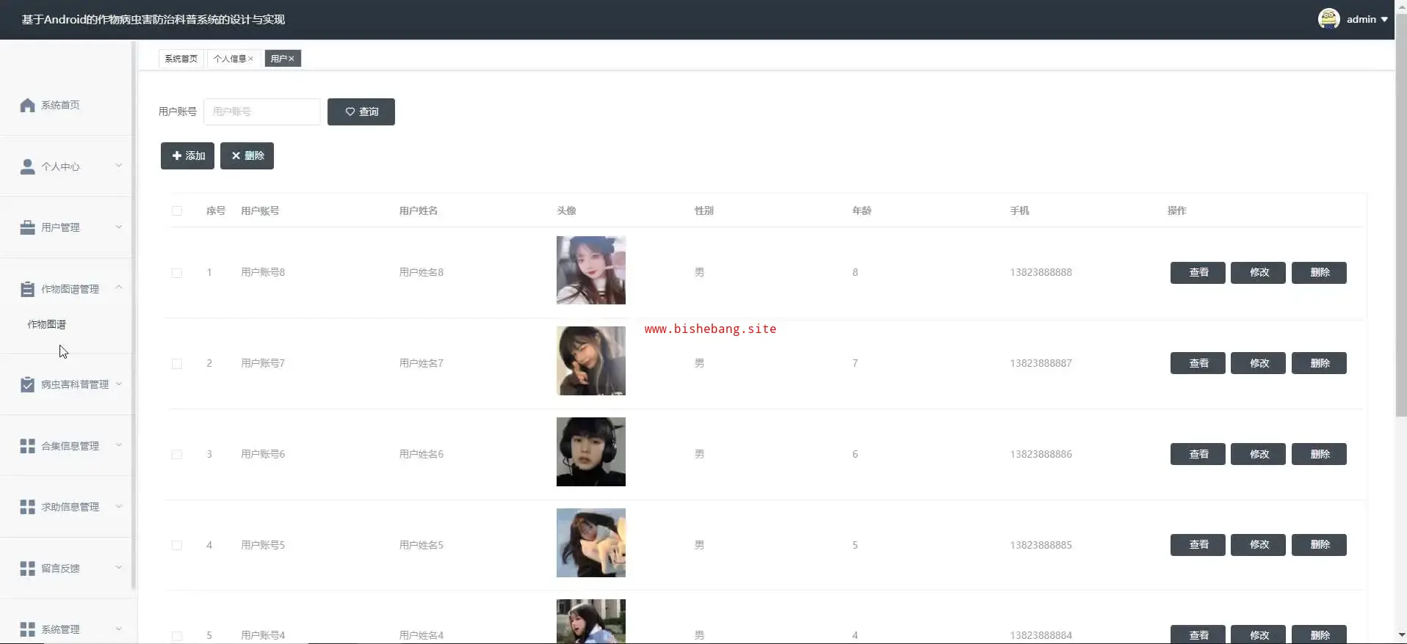1407x644 pixels.
Task: Click 删除 for 用户账号6
Action: 1319,454
